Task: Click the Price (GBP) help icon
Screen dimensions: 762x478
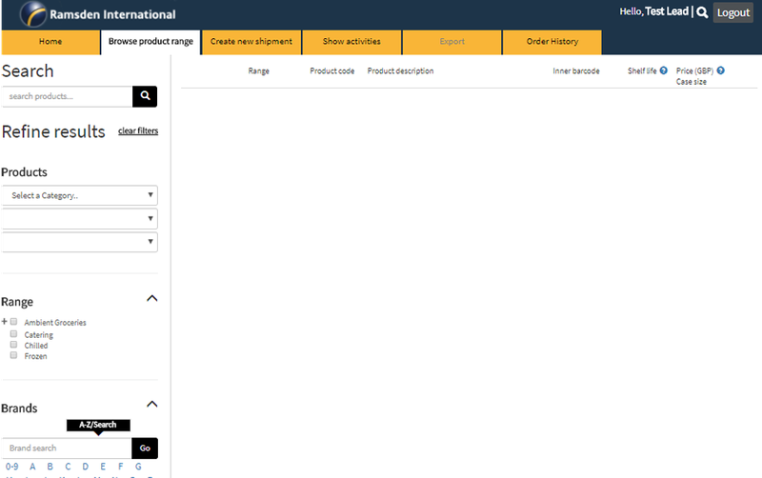Action: coord(721,70)
